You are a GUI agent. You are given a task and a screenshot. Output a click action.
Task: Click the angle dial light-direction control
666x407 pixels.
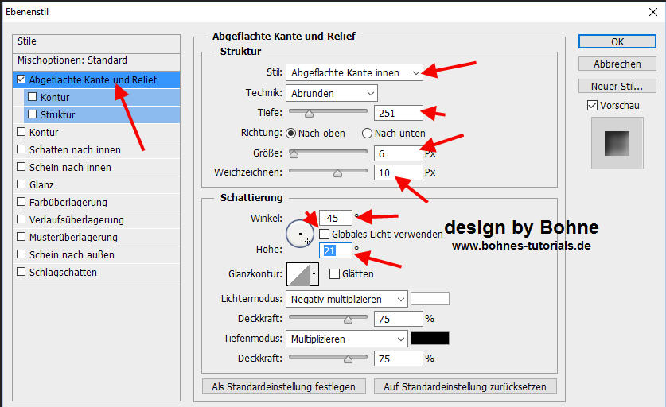pyautogui.click(x=300, y=234)
